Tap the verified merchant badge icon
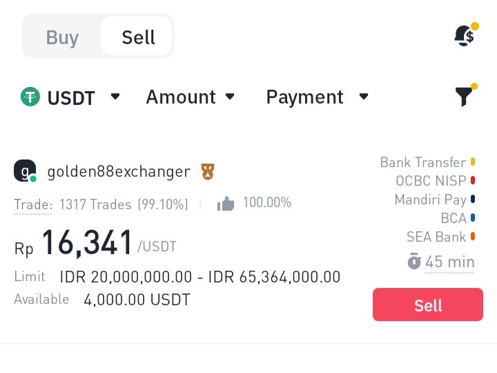This screenshot has width=497, height=373. tap(207, 171)
